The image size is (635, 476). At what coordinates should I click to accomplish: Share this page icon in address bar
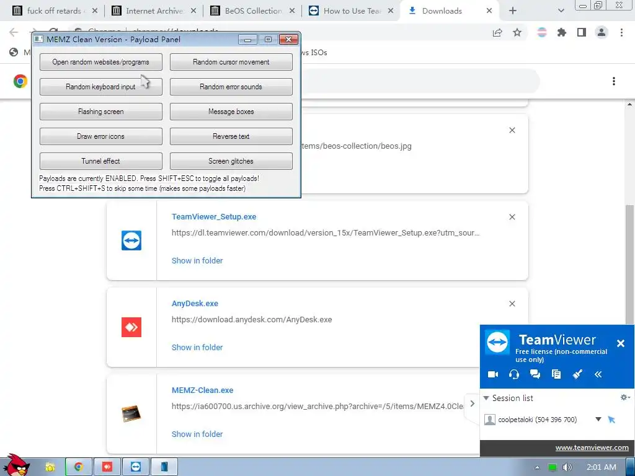coord(497,33)
